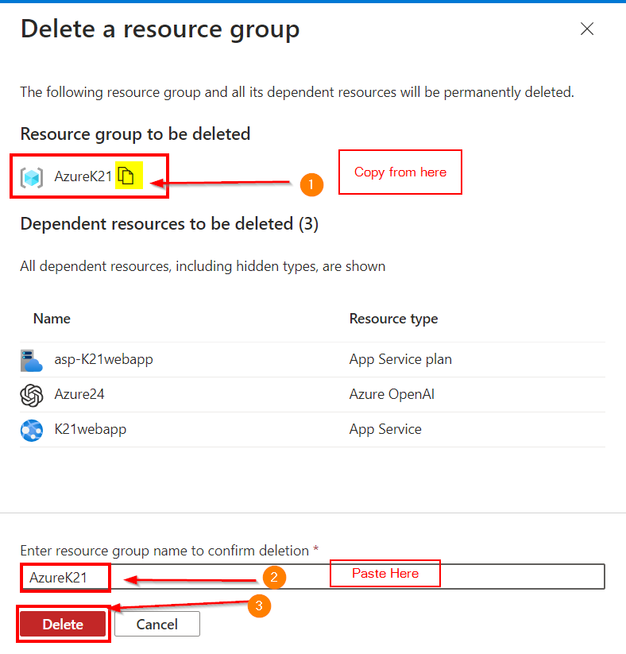Sort by the Name column header
This screenshot has width=626, height=654.
[x=52, y=319]
